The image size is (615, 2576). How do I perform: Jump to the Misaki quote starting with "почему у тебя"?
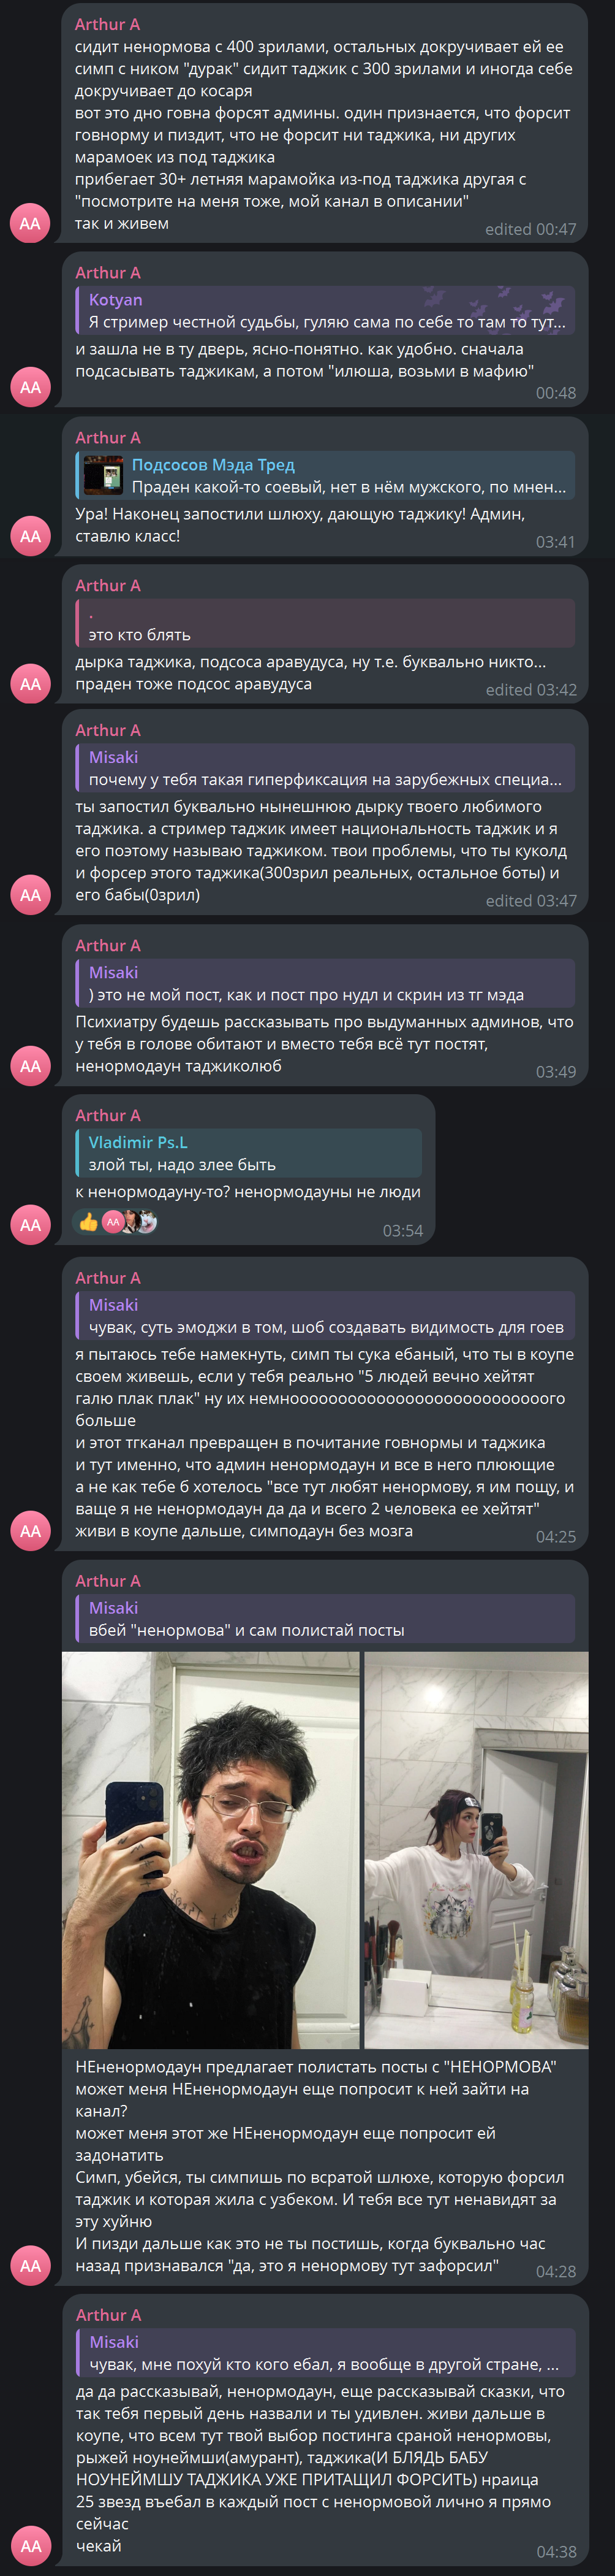coord(325,769)
